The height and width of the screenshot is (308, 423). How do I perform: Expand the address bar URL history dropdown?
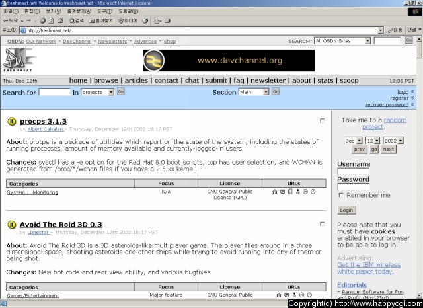pos(381,30)
